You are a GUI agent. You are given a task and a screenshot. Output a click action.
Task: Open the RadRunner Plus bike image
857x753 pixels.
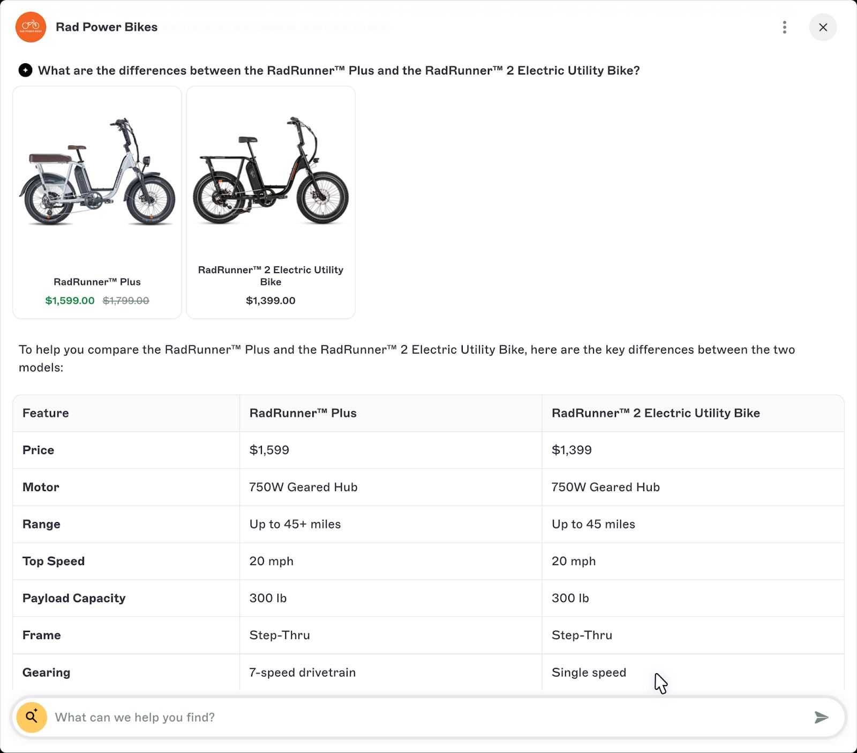[97, 172]
